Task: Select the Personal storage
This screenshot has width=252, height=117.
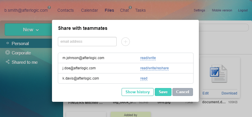Action: tap(20, 44)
